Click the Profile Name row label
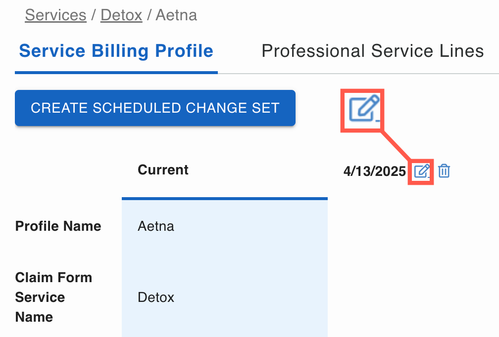Screen dimensions: 499x337 [x=58, y=226]
